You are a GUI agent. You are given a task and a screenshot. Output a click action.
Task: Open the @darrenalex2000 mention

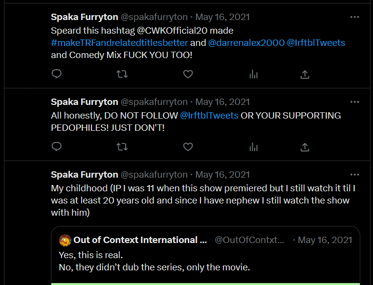[246, 43]
